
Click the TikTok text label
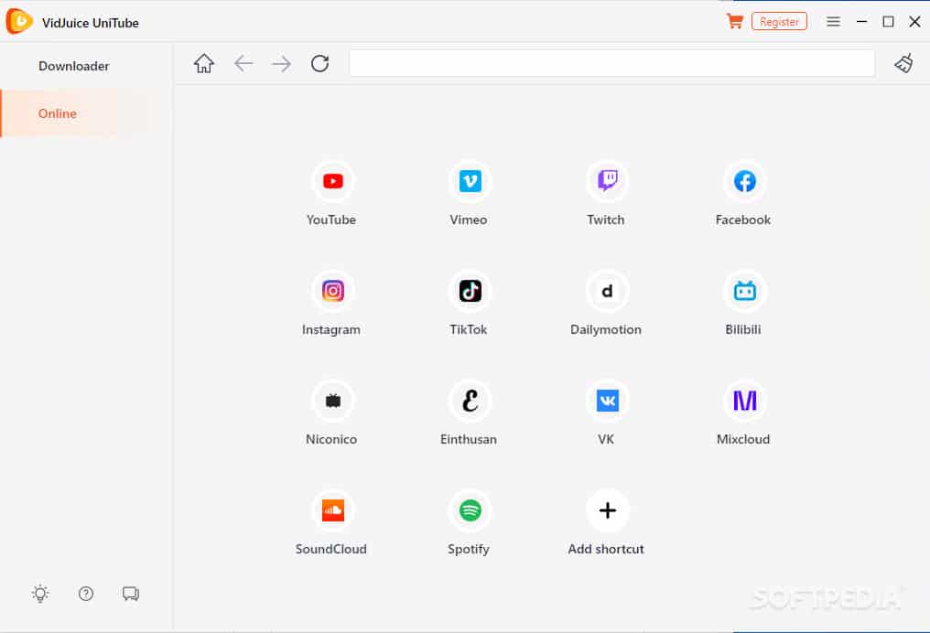point(469,329)
